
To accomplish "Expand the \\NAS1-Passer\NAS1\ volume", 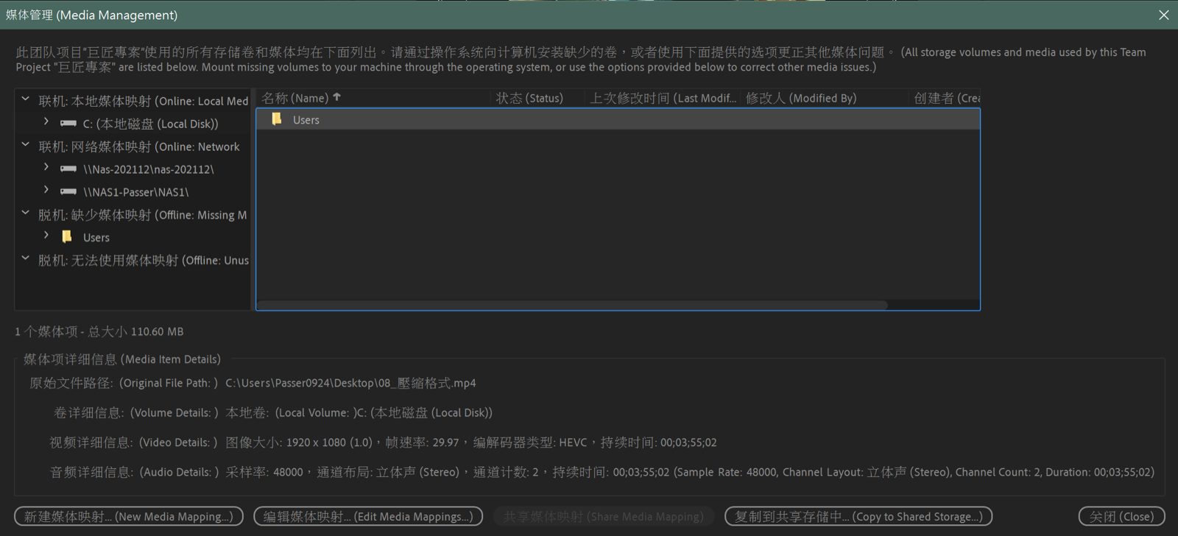I will click(46, 190).
